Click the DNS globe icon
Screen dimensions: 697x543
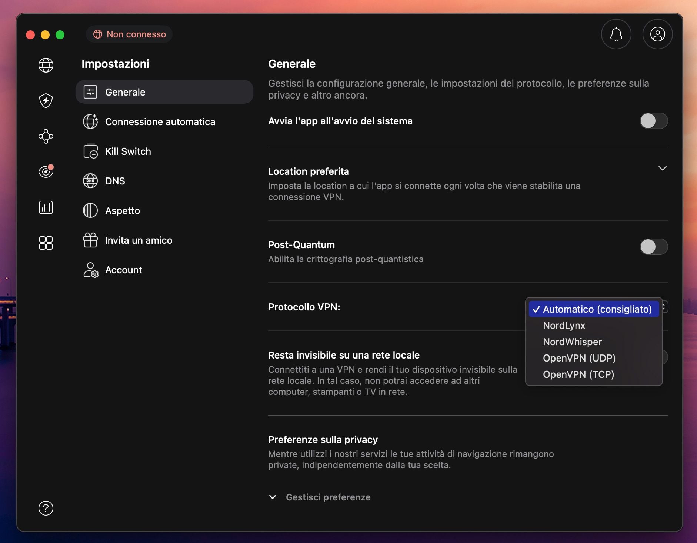point(90,181)
